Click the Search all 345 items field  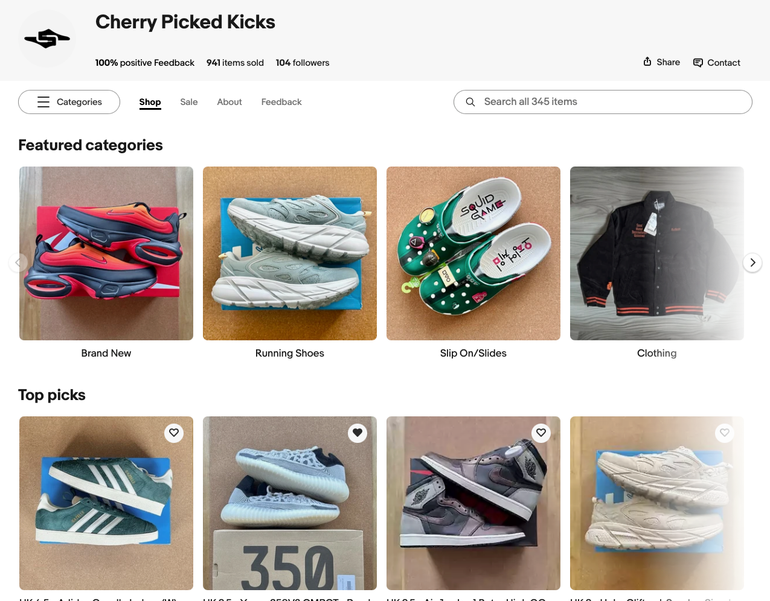pyautogui.click(x=610, y=102)
